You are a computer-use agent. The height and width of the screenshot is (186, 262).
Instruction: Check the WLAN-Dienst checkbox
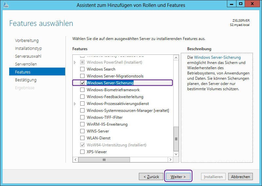83,138
